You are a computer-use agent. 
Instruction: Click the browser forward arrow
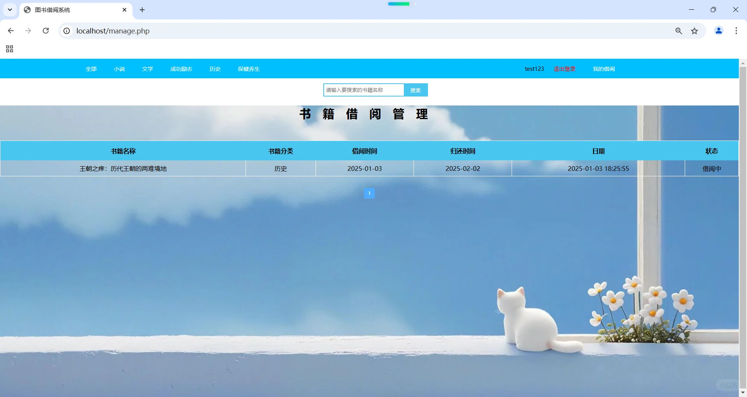coord(28,31)
